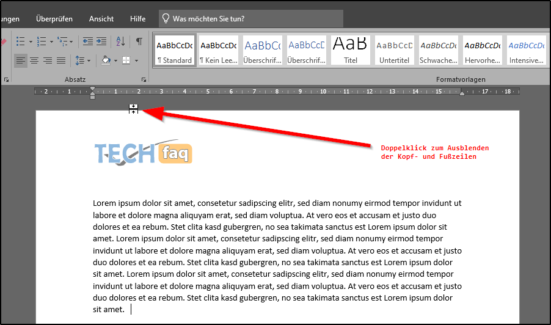Apply the 'Kein Lee...' style
551x325 pixels.
(219, 50)
